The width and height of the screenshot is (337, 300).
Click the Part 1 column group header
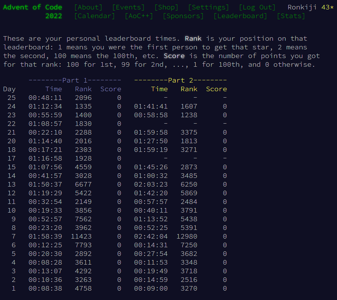click(x=75, y=80)
